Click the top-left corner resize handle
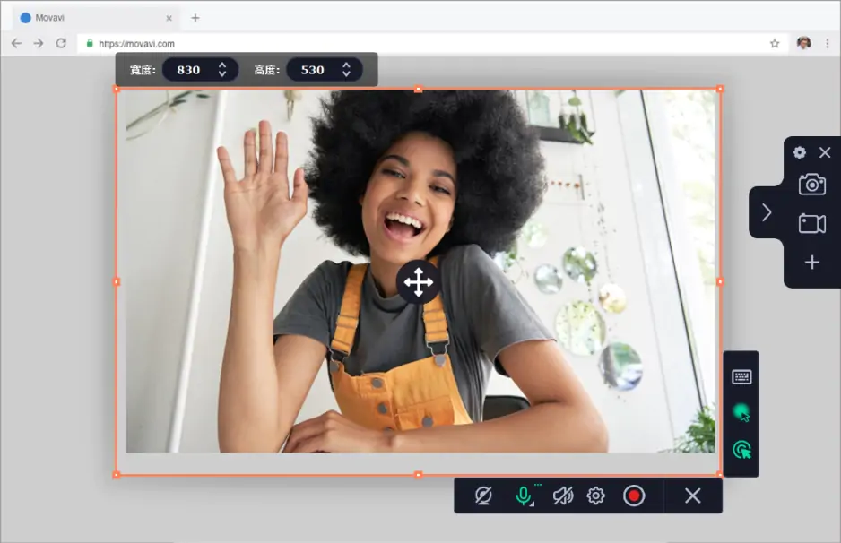 117,89
